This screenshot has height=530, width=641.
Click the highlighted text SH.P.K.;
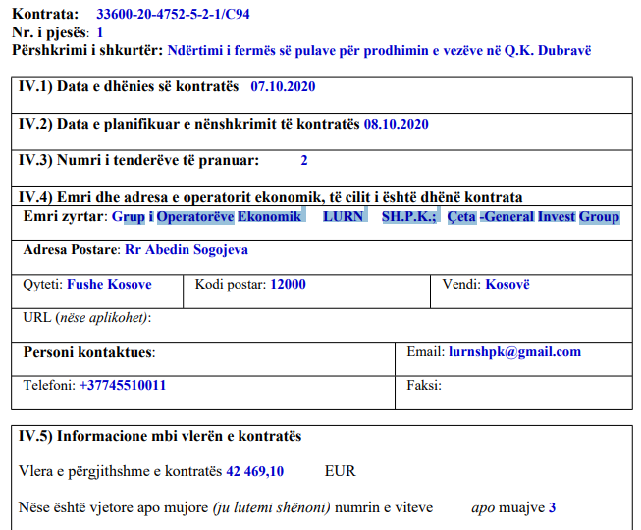(x=408, y=216)
